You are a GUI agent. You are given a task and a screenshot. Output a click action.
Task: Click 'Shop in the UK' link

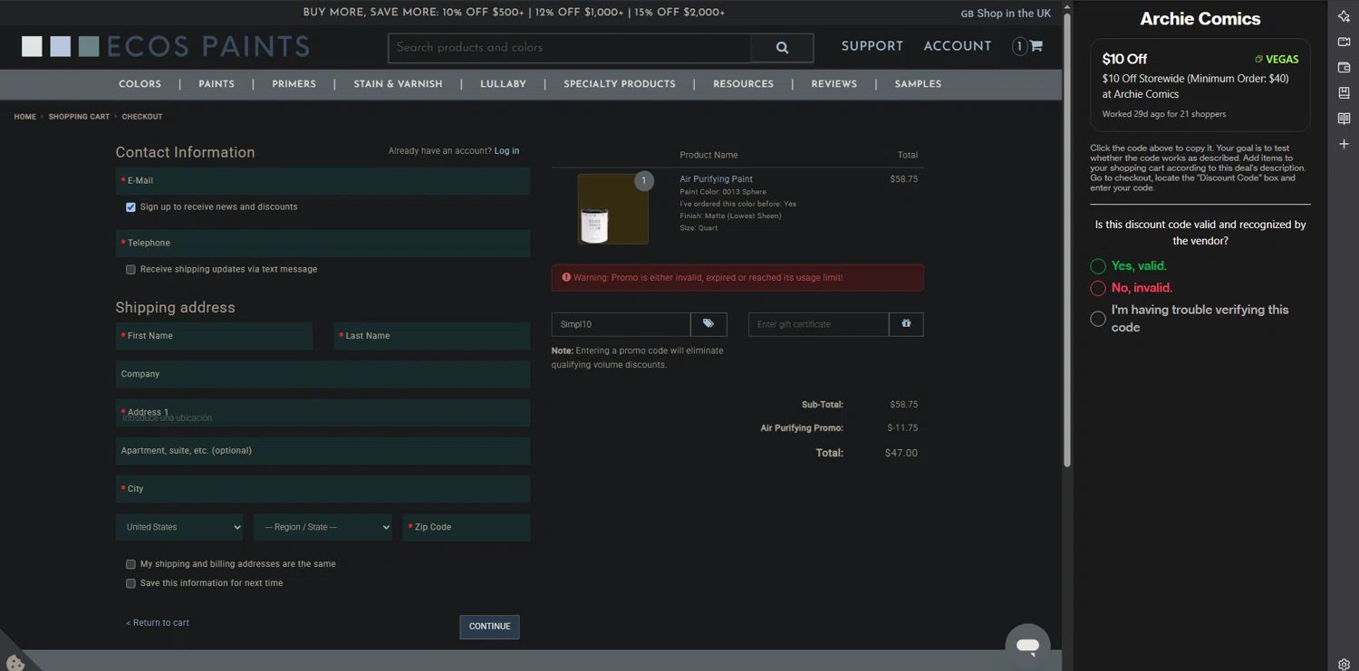[x=1013, y=14]
